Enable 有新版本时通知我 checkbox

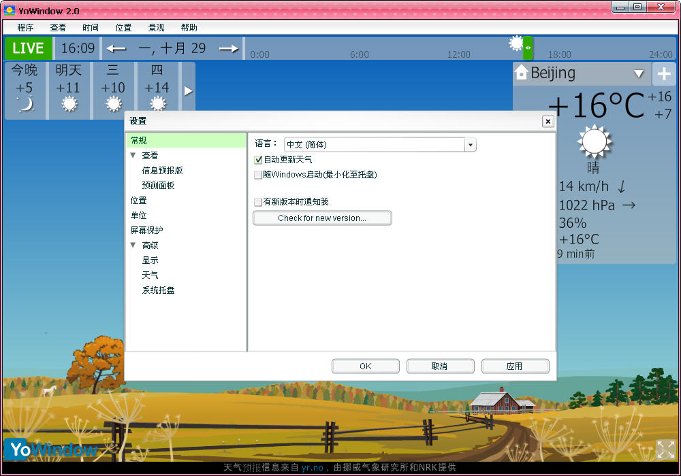coord(258,202)
